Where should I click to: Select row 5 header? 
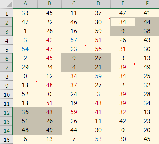coord(7,49)
